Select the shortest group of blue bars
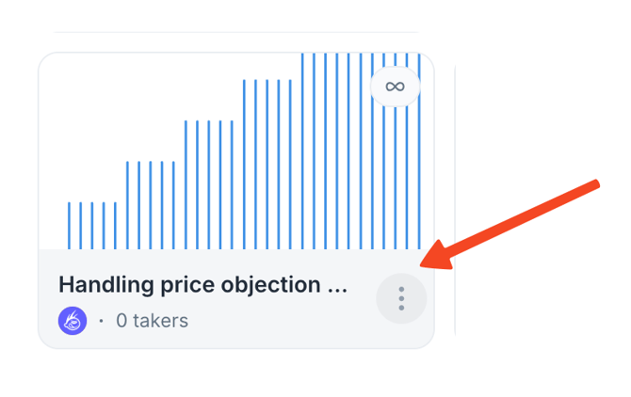This screenshot has height=397, width=631. click(92, 226)
